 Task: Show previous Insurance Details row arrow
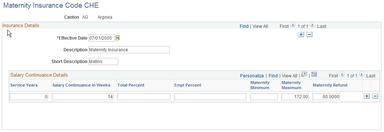[293, 25]
